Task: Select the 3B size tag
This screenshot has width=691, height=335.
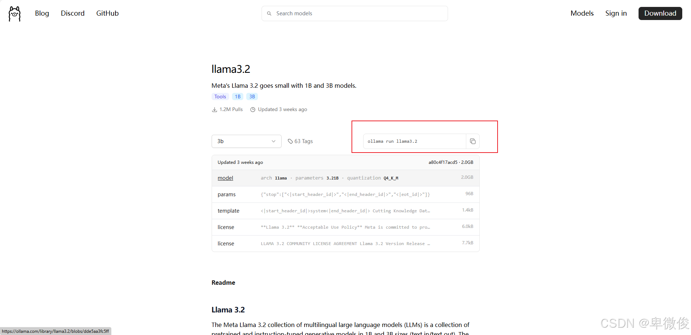Action: coord(252,96)
